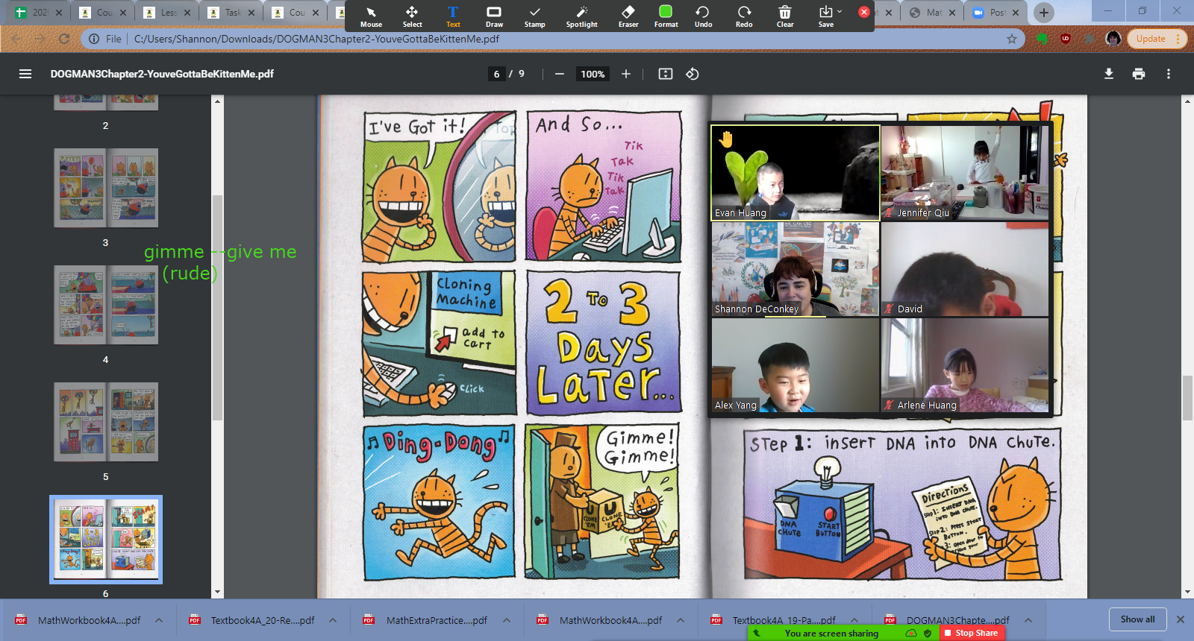Screen dimensions: 1194x641
Task: Click the thumbnail sidebar scrollbar handle
Action: (x=217, y=307)
